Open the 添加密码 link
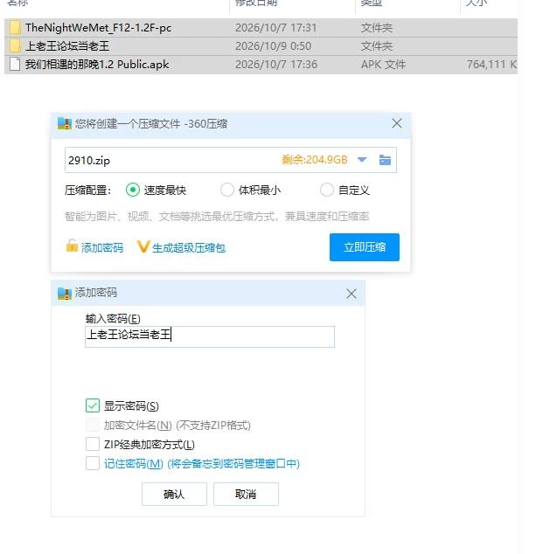 (102, 247)
